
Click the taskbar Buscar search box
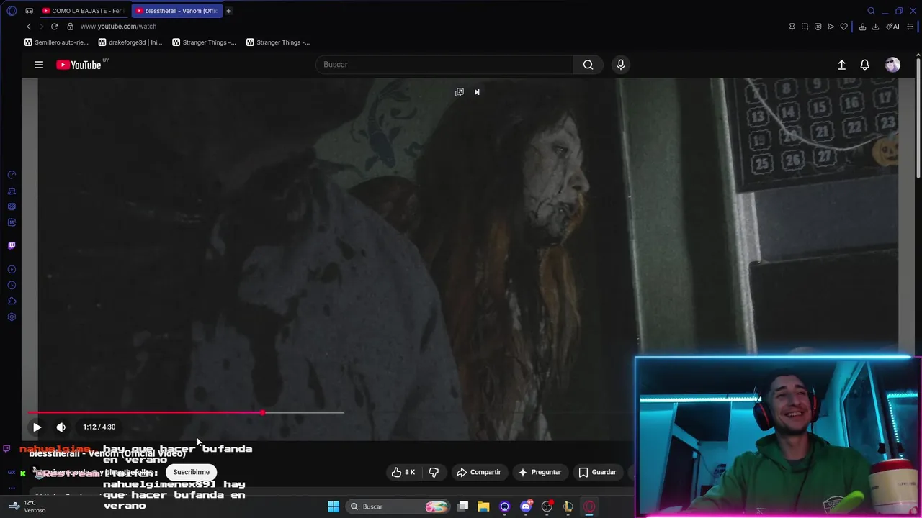398,506
